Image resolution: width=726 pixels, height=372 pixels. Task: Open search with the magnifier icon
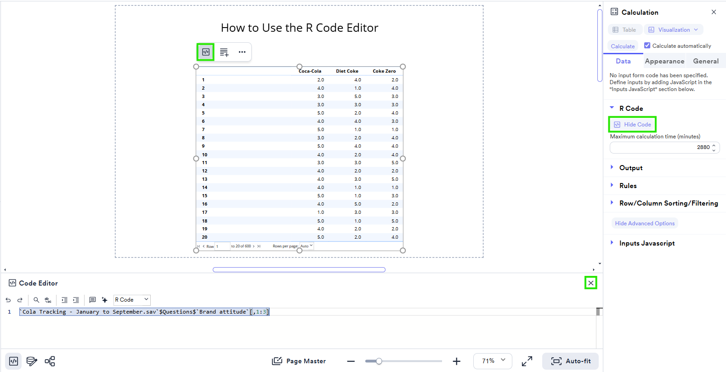coord(36,300)
